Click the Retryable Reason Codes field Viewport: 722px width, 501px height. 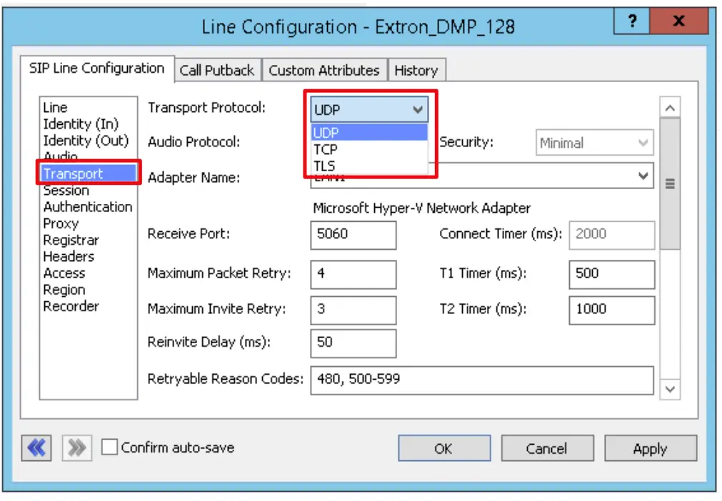pyautogui.click(x=482, y=380)
